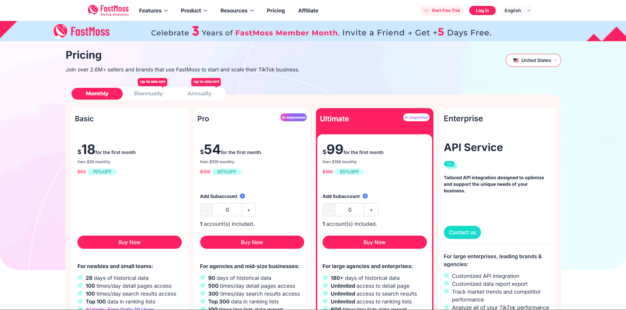Click the Enterprise chat bubble icon

[x=450, y=165]
